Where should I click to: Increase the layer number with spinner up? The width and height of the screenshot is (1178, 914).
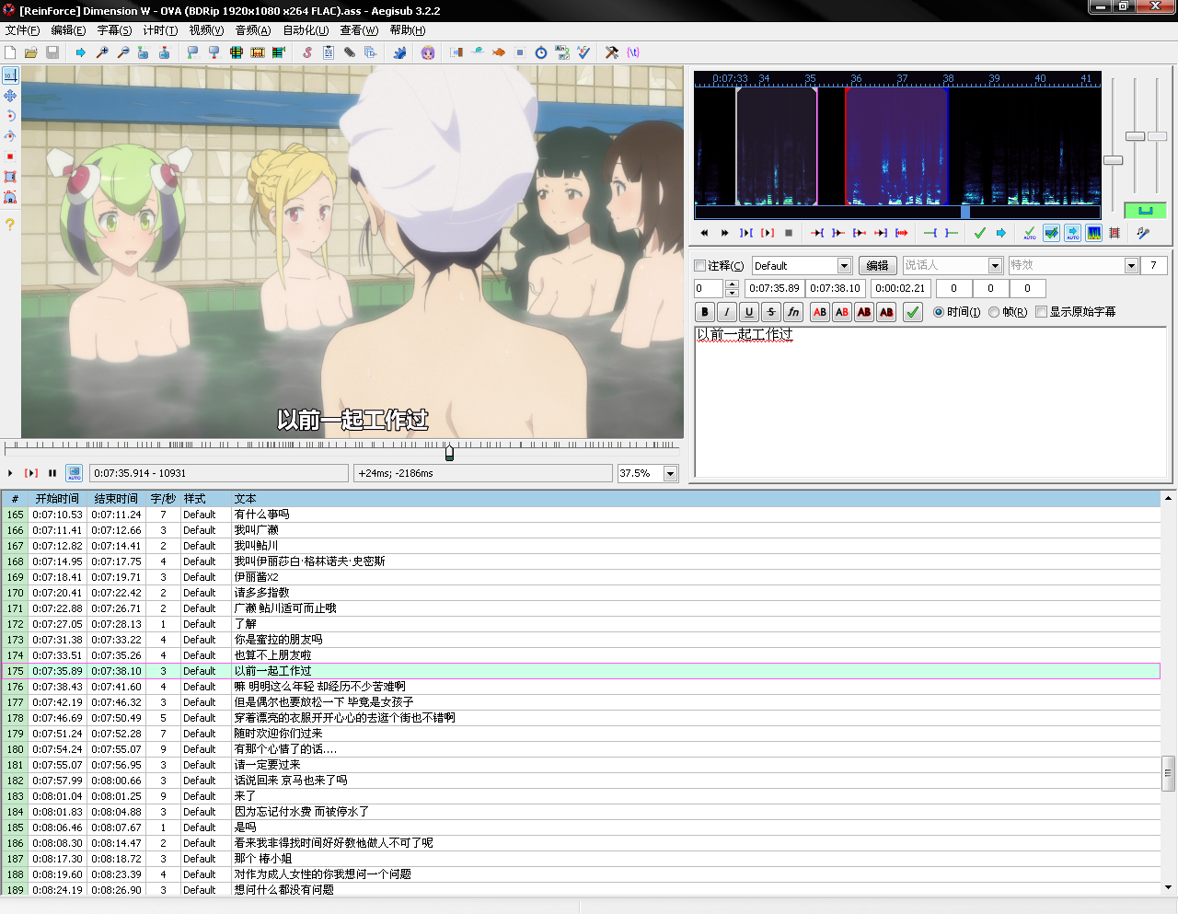click(x=733, y=284)
